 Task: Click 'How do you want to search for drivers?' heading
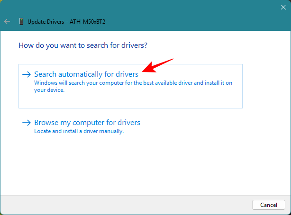pos(83,45)
